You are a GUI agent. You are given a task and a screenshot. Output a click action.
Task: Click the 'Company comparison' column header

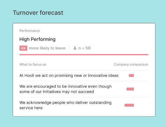point(131,64)
